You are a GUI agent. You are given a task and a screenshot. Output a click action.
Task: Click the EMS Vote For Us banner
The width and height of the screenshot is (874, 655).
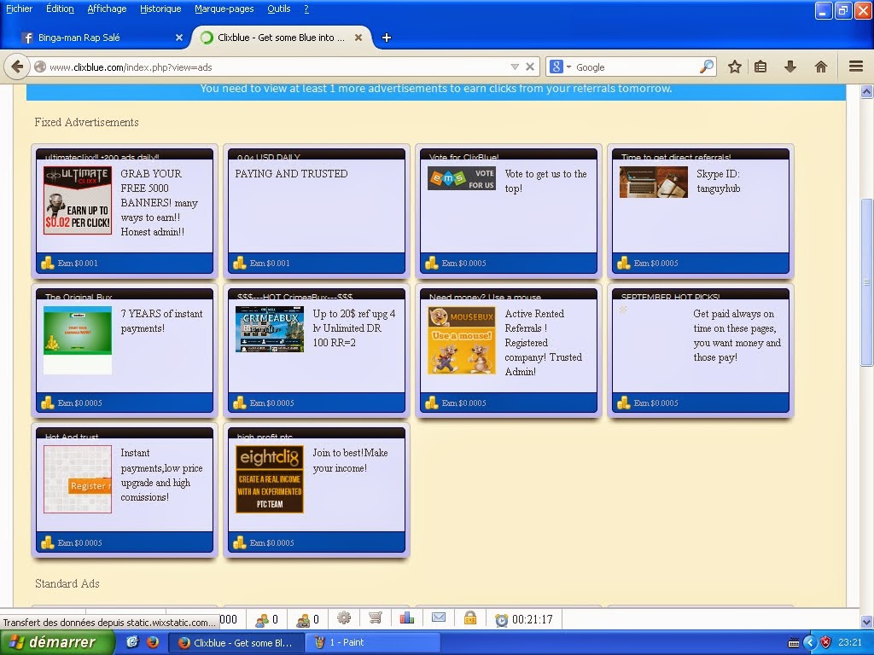coord(462,178)
